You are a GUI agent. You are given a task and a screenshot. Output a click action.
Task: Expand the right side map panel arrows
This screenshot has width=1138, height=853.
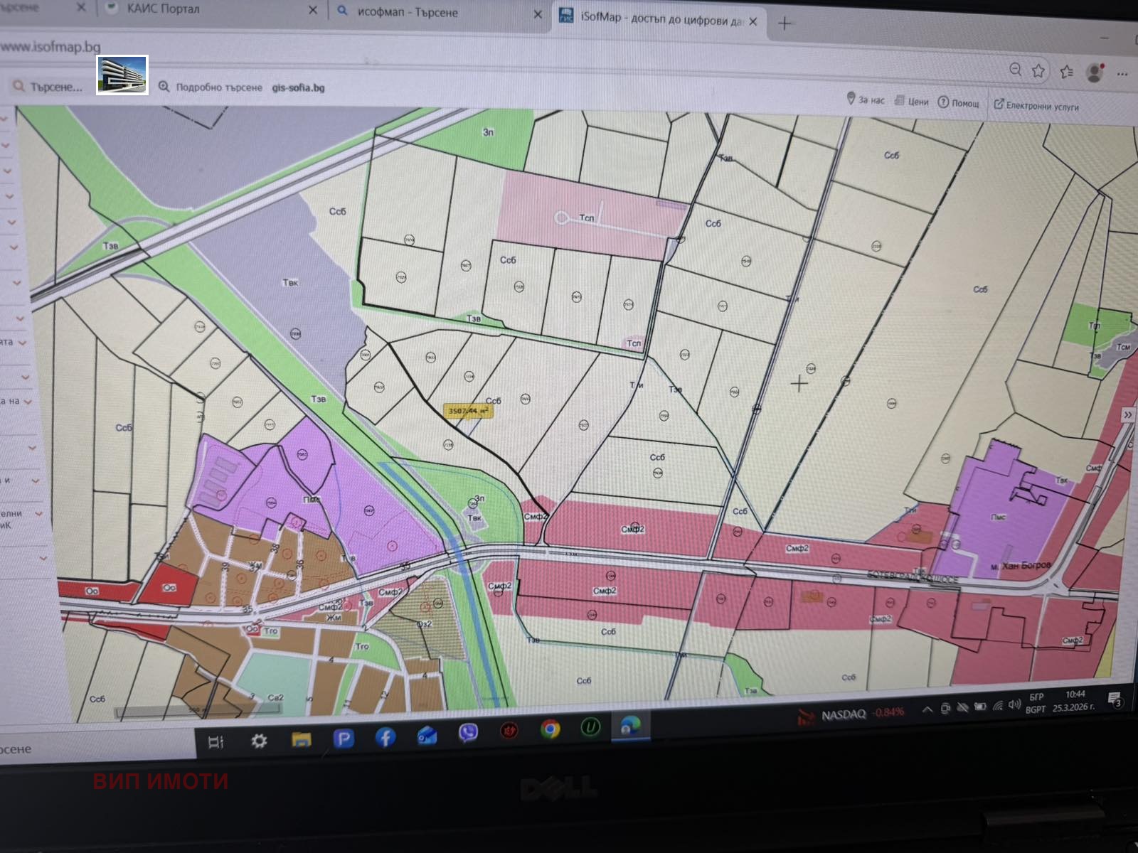[x=1129, y=414]
